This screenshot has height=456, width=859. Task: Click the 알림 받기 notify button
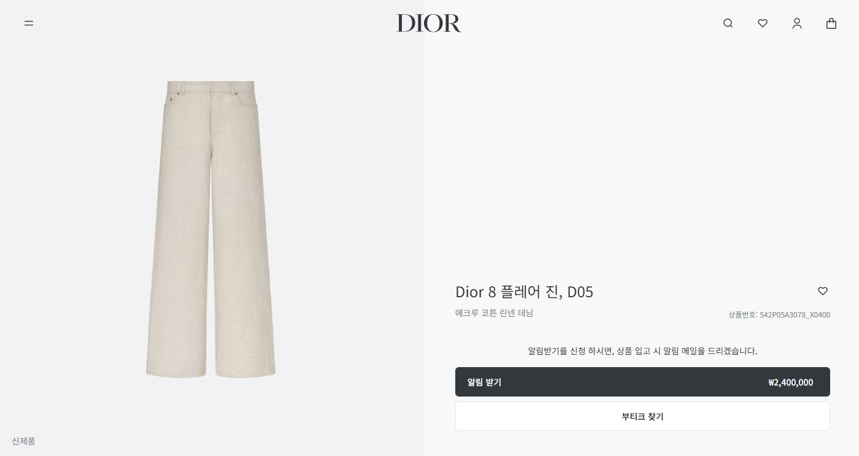point(642,382)
